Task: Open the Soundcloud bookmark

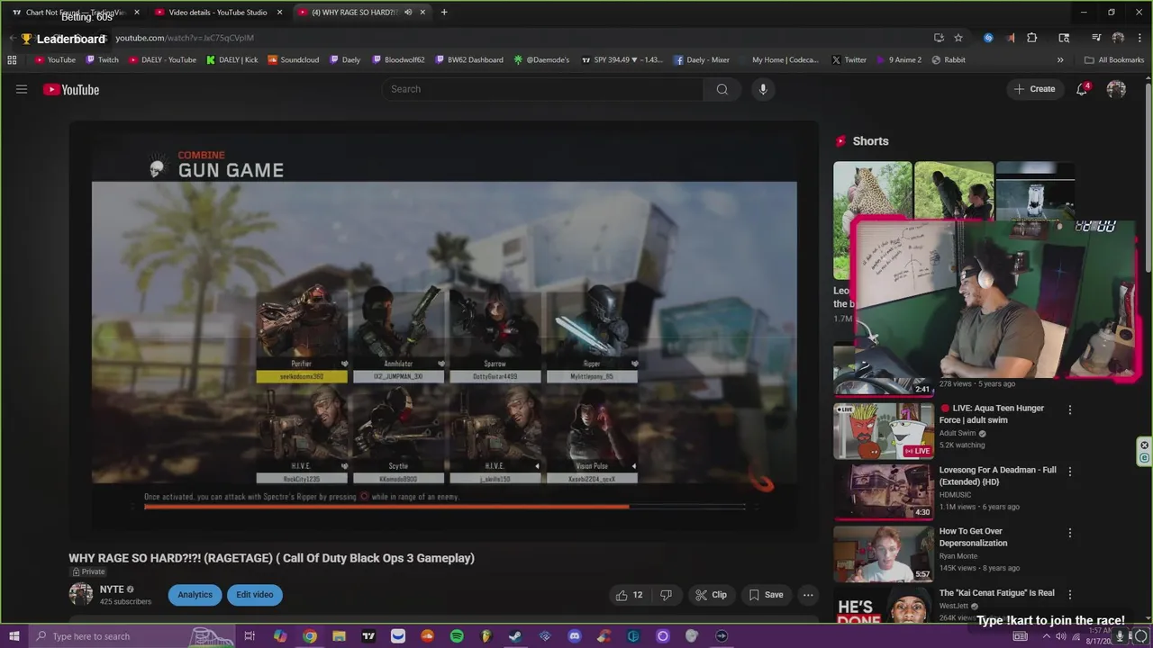Action: [x=294, y=59]
